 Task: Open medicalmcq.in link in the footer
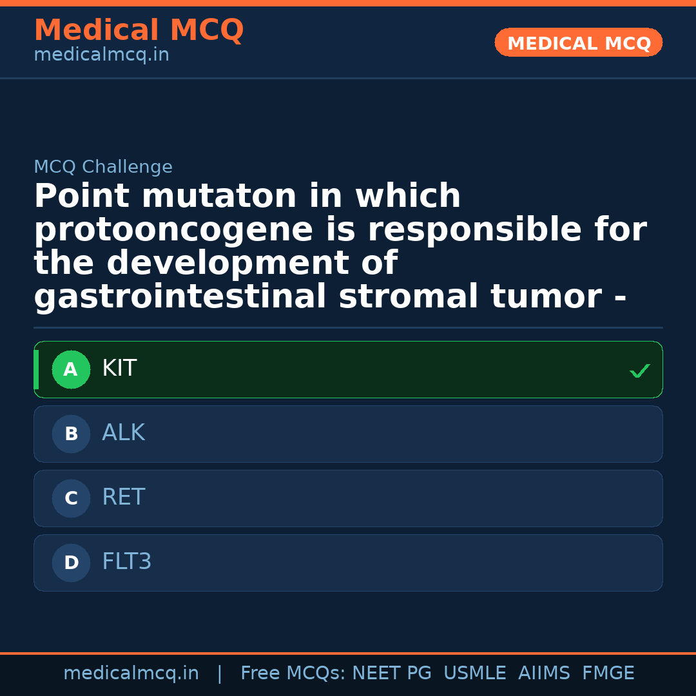pos(131,673)
